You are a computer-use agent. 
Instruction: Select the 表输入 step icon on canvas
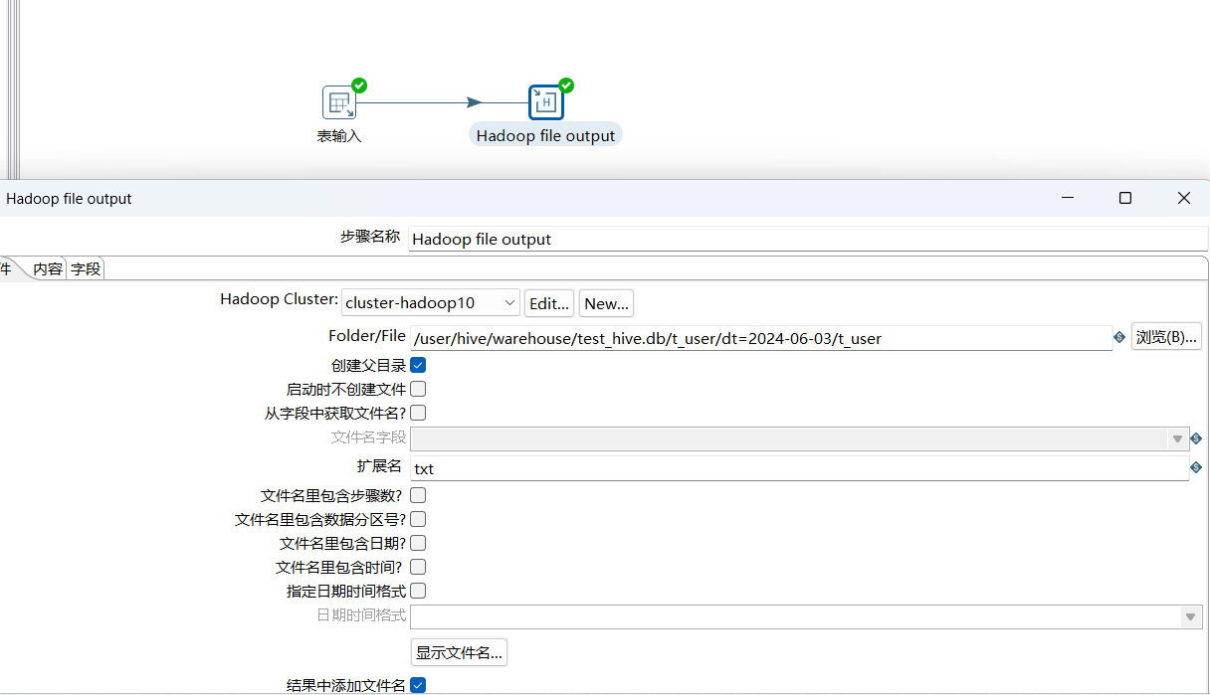[x=339, y=102]
